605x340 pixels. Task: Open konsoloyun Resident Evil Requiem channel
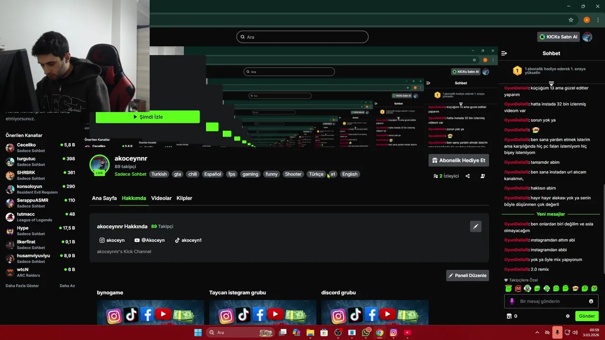40,189
